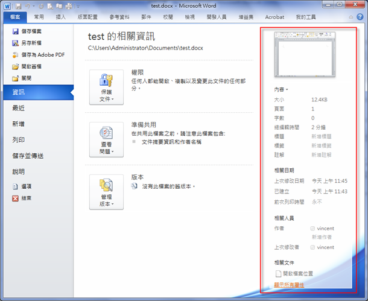
Task: Select 資訊 in the backstage menu
Action: coord(39,92)
